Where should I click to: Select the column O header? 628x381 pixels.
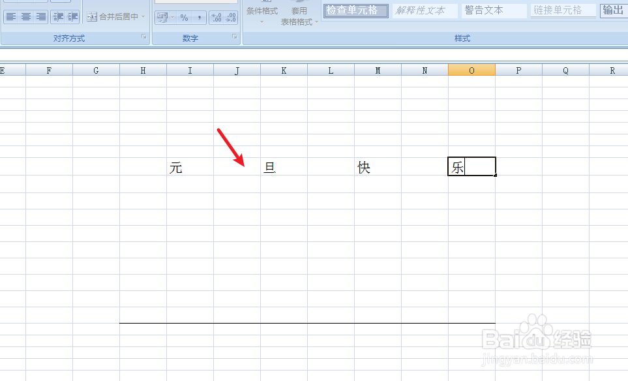click(471, 69)
